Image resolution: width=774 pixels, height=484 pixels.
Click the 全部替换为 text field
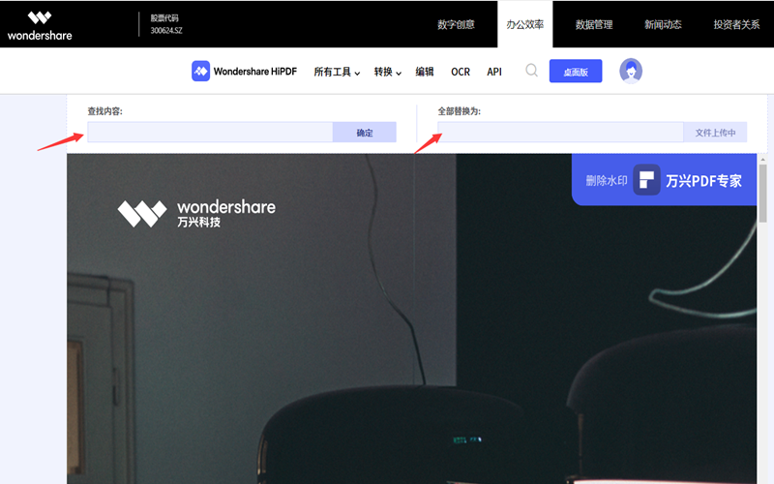(559, 133)
